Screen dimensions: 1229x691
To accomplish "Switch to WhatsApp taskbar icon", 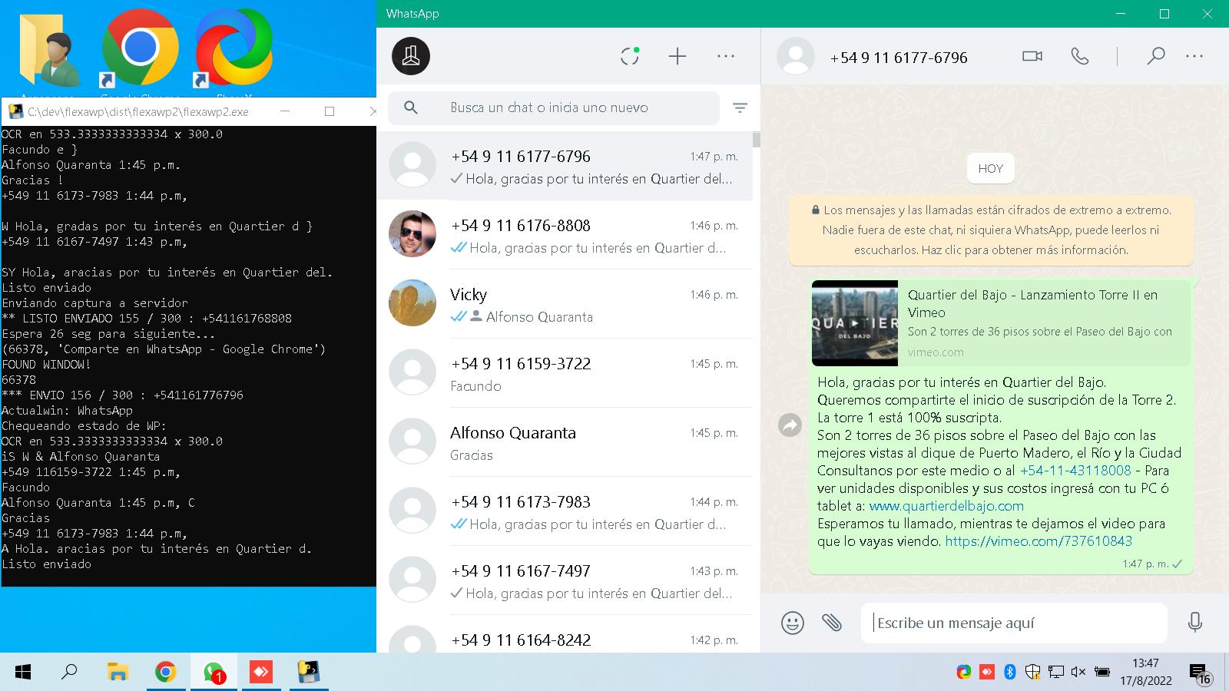I will click(214, 673).
